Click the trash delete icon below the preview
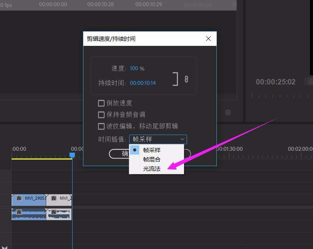Image resolution: width=313 pixels, height=249 pixels. [x=228, y=112]
